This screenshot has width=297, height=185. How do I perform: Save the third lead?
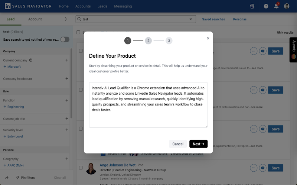point(275,129)
